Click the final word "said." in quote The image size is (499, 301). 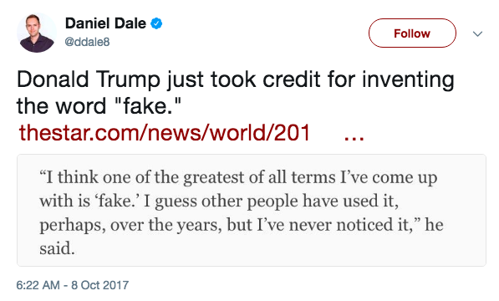pyautogui.click(x=57, y=248)
